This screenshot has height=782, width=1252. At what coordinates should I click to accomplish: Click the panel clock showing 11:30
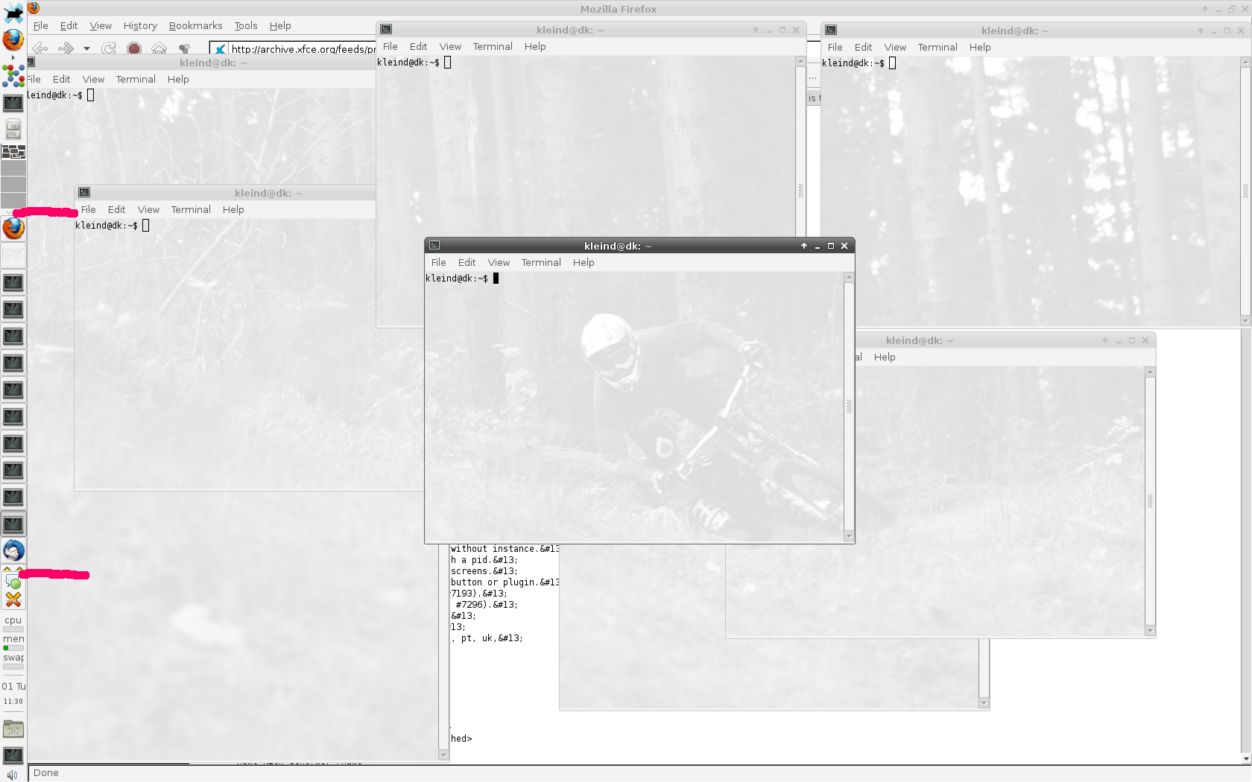point(13,702)
